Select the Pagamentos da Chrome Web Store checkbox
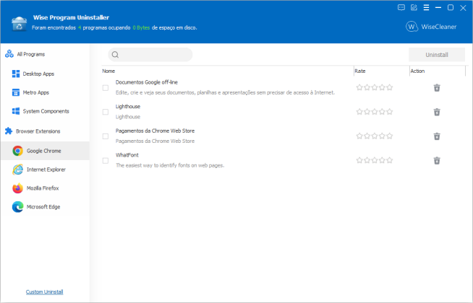Screen dimensions: 473x303 106,136
